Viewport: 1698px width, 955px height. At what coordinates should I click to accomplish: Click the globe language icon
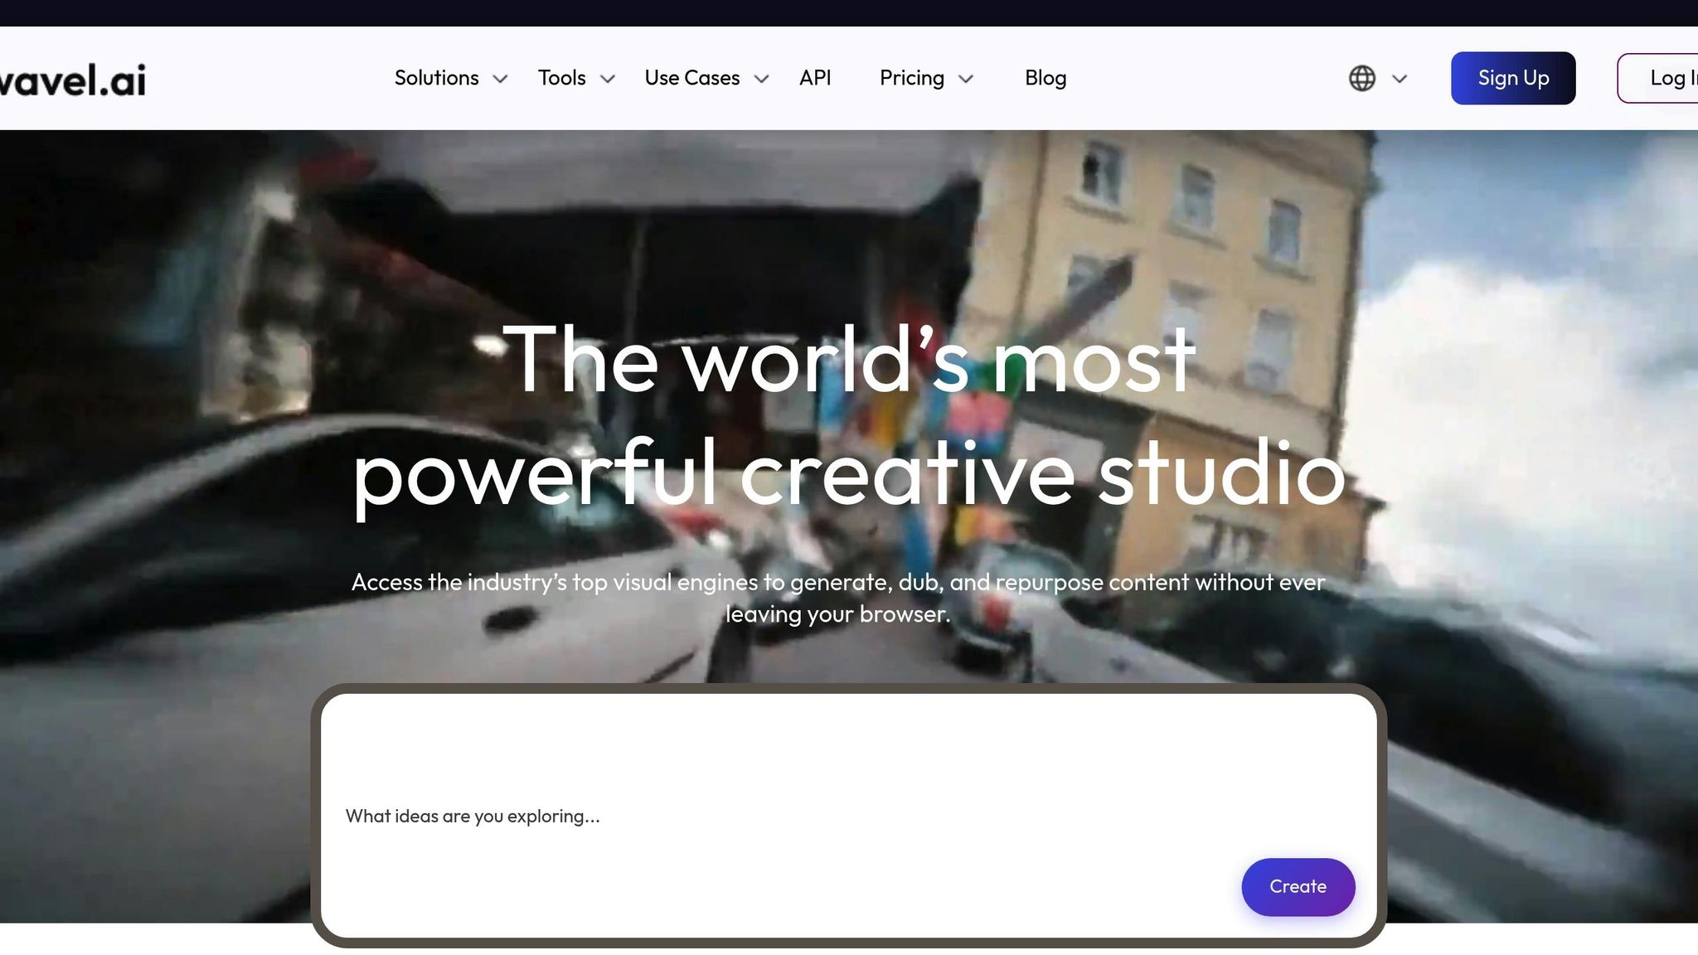1361,78
